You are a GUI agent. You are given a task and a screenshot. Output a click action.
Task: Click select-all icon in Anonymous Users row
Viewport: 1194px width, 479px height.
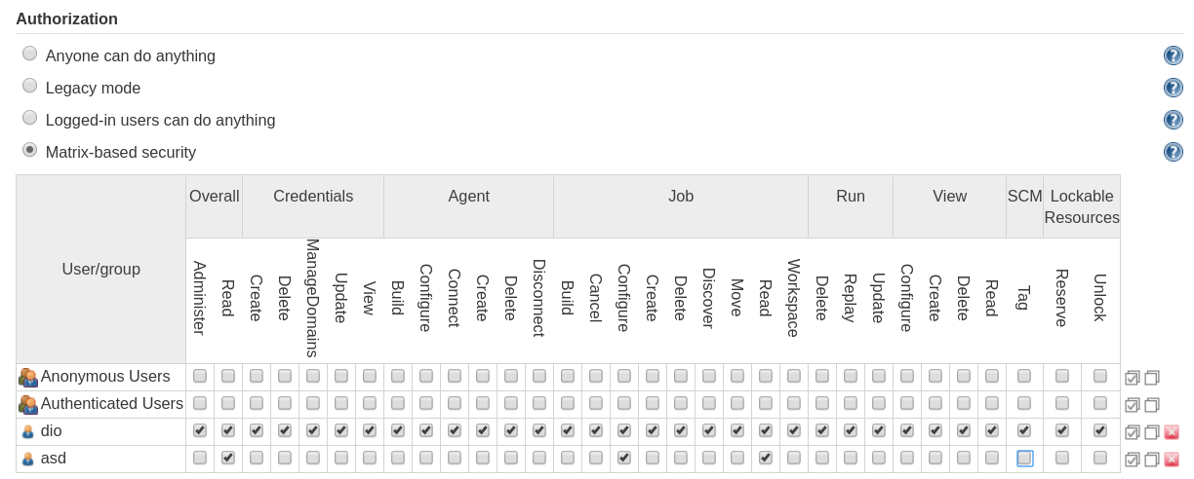pos(1132,378)
